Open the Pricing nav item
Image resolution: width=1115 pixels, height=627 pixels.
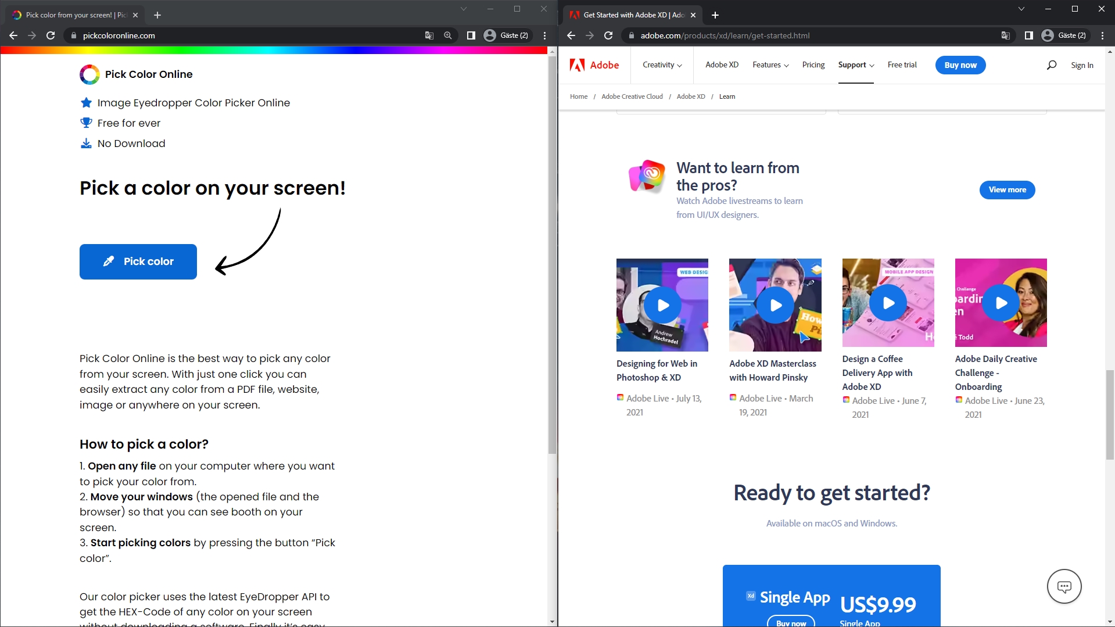click(813, 65)
